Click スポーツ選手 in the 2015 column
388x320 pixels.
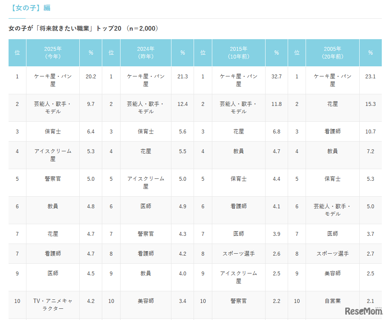pos(239,254)
